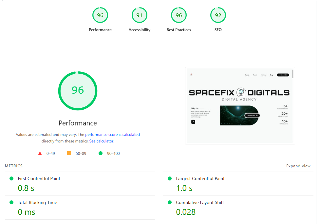
Task: Click the 'First Contentful Paint' metric label
Action: 39,178
